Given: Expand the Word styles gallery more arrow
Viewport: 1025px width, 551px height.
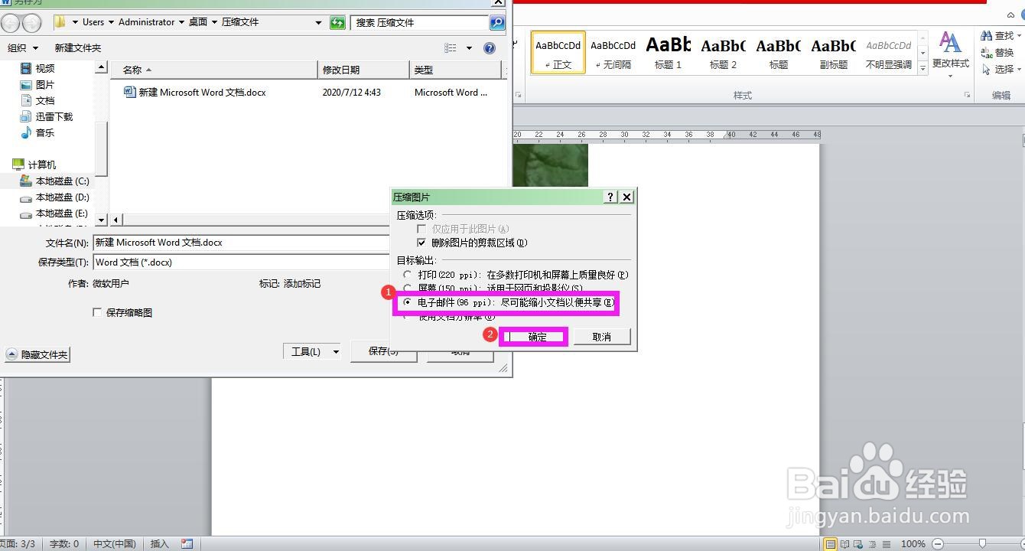Looking at the screenshot, I should (x=923, y=67).
